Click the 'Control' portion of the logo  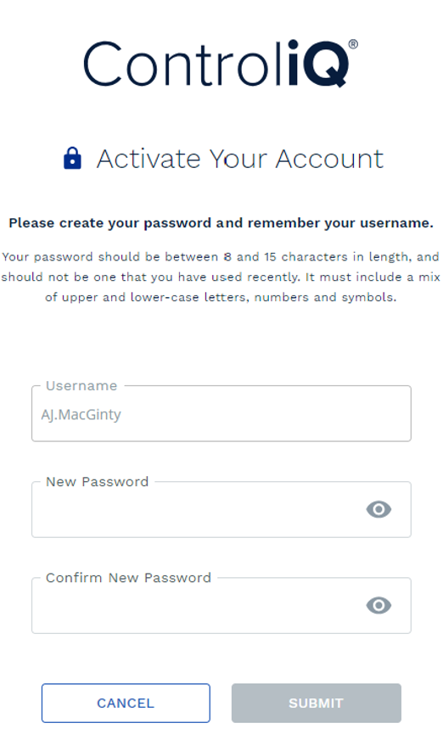[x=183, y=64]
